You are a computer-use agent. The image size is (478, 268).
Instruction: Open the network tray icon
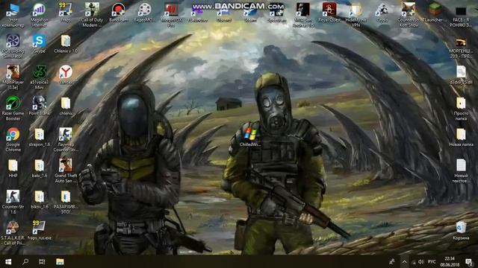(x=413, y=261)
